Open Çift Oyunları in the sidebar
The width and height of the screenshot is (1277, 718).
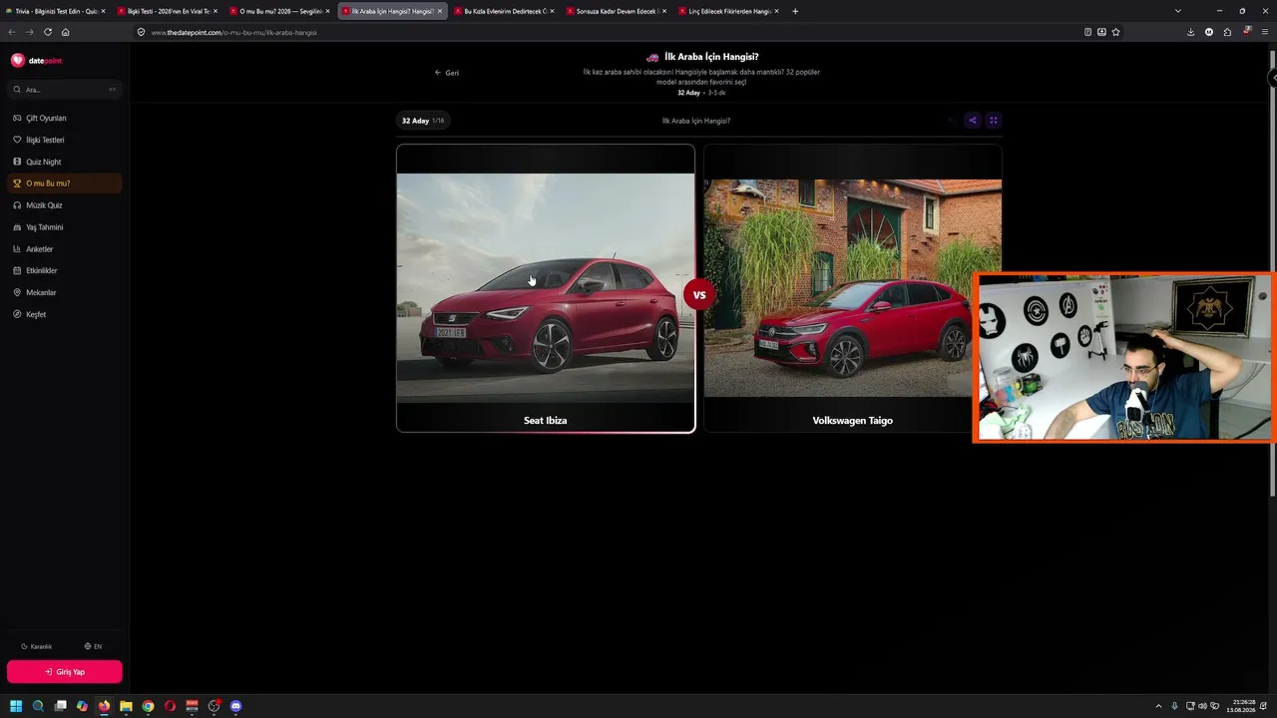[x=65, y=118]
